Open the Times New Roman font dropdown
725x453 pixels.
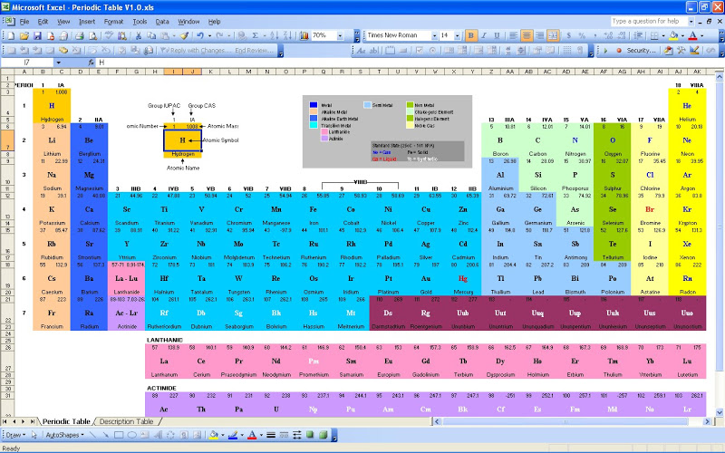click(x=434, y=35)
